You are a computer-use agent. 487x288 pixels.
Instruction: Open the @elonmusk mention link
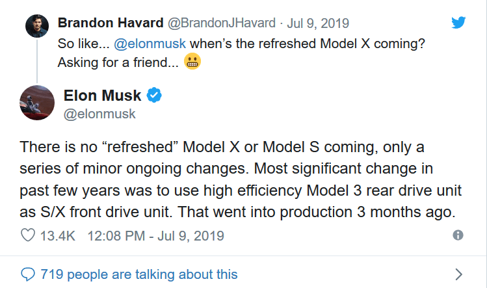tap(150, 44)
